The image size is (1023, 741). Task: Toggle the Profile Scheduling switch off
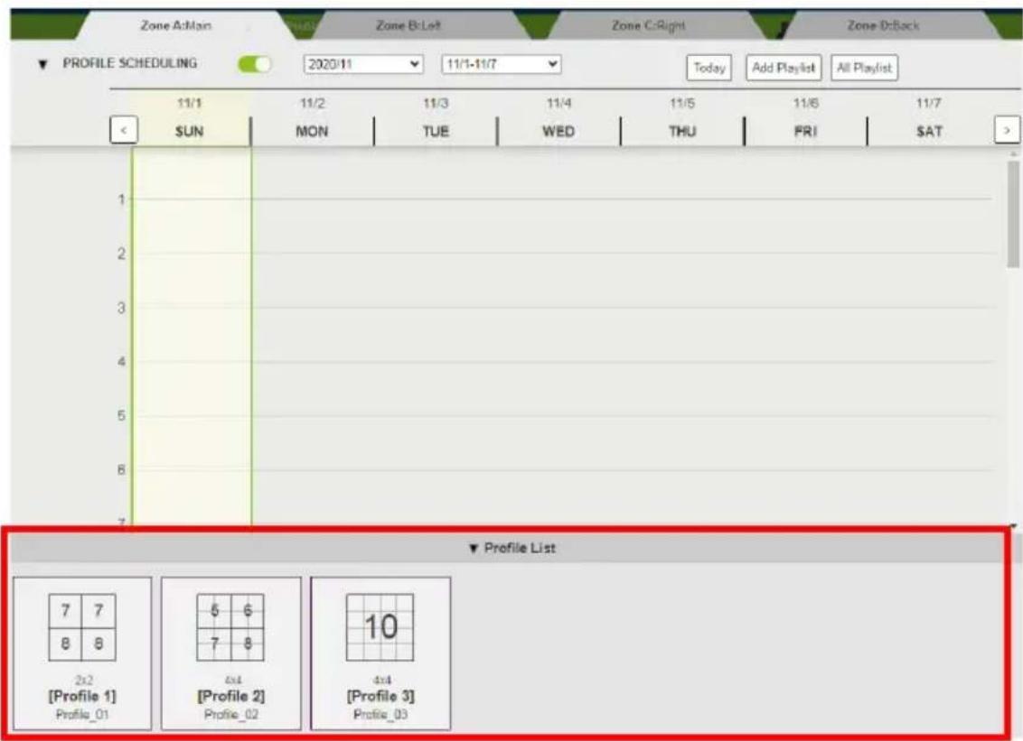tap(255, 64)
